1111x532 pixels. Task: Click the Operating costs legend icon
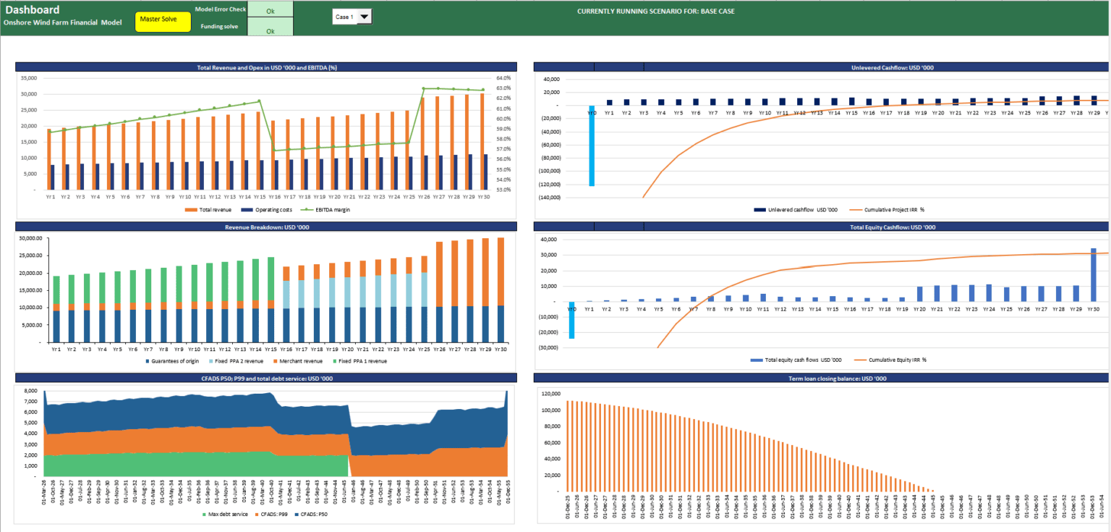(x=247, y=210)
